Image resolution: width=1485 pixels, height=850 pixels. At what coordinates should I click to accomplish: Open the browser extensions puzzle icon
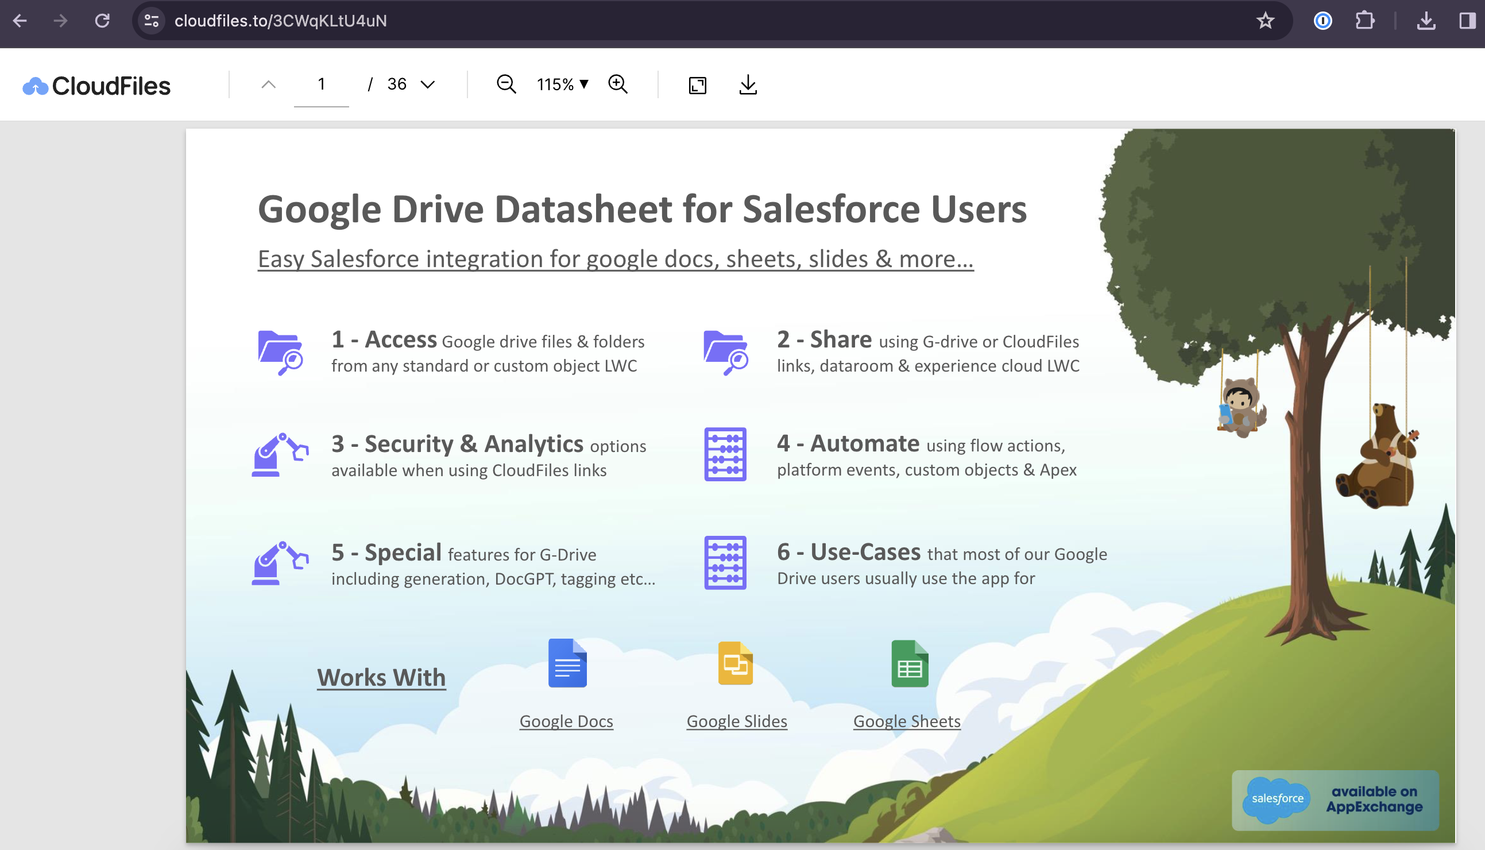click(x=1365, y=21)
